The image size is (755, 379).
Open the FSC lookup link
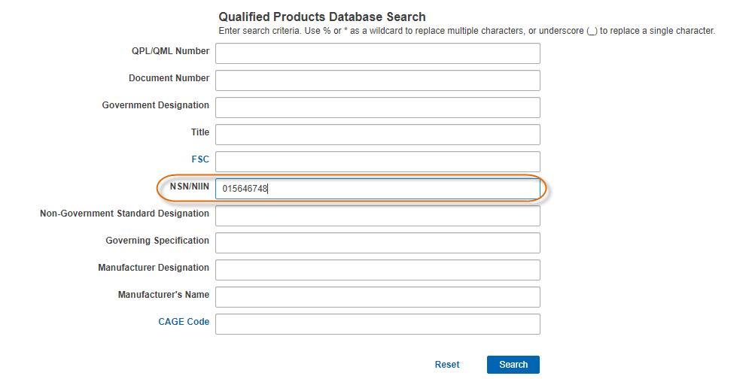(200, 159)
